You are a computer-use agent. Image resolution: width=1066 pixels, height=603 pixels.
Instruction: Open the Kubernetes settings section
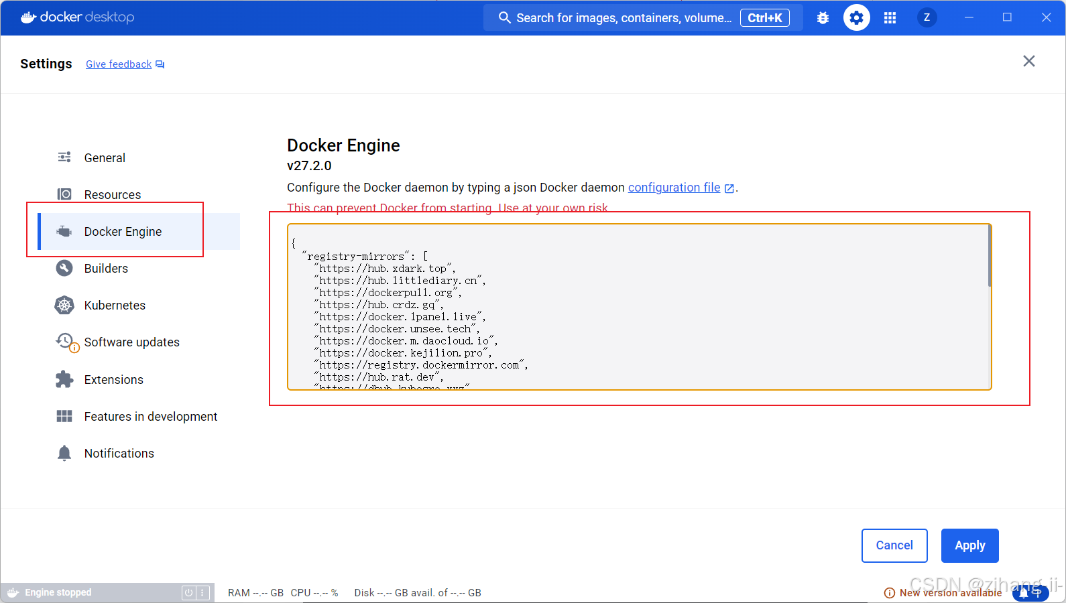pos(139,305)
